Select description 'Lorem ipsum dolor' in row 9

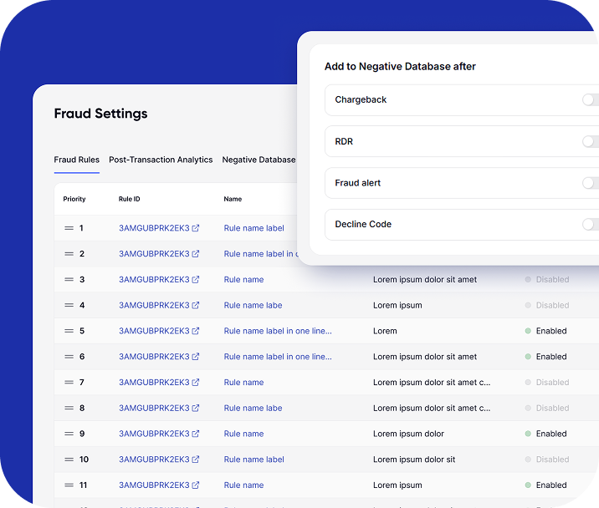(408, 434)
